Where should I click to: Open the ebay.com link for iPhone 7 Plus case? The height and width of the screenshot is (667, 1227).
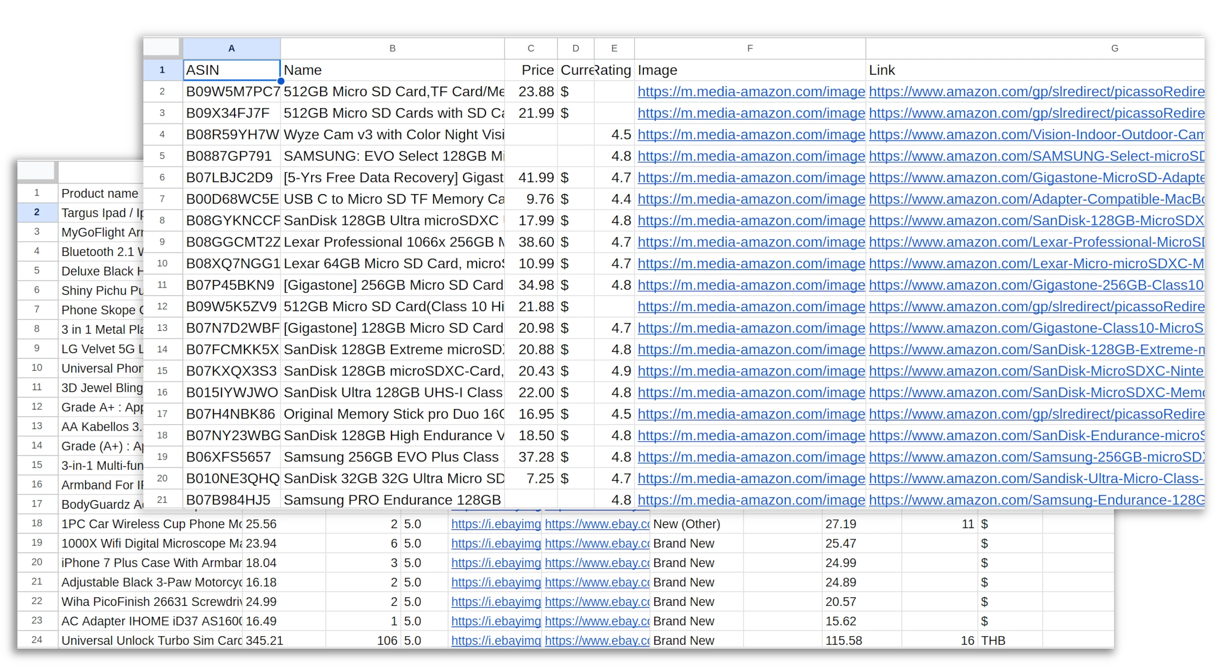[x=596, y=562]
